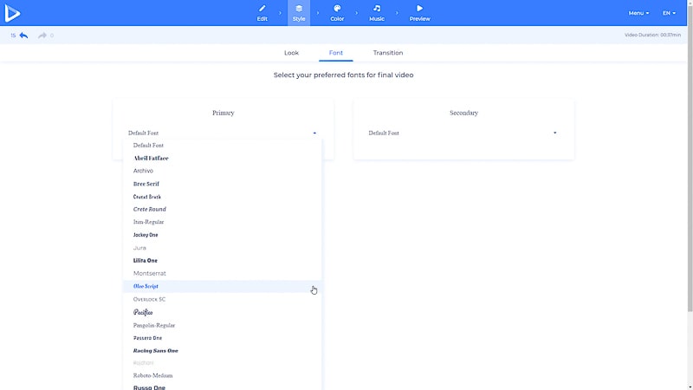Select the Font tab
The height and width of the screenshot is (390, 693).
(336, 53)
